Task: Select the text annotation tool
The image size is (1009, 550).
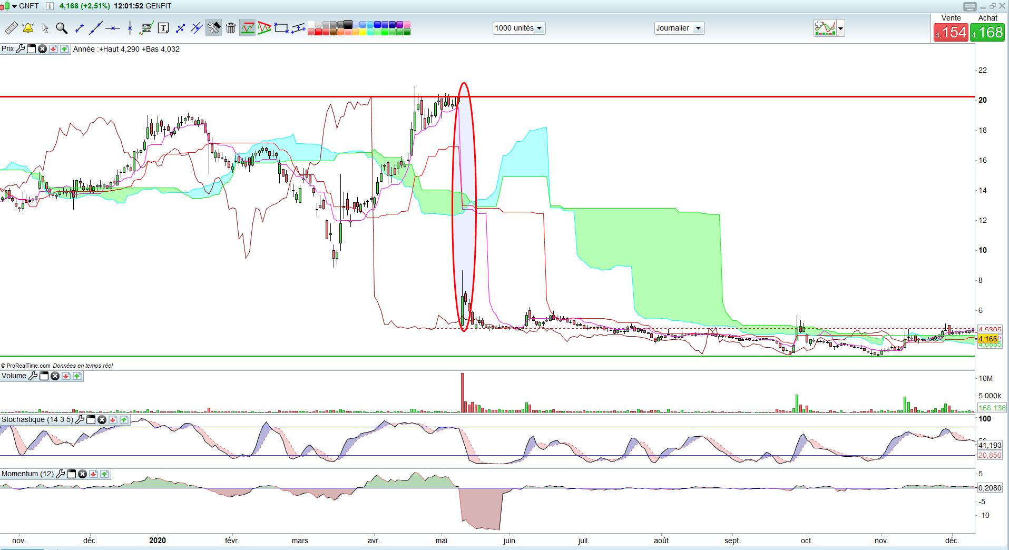Action: tap(163, 28)
